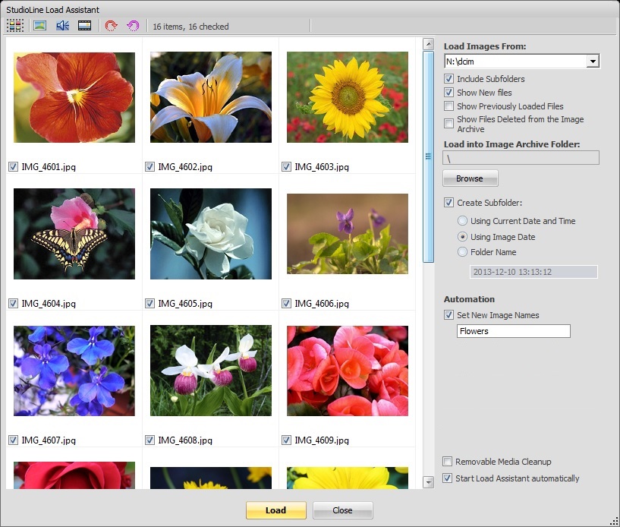Toggle Show New files checkbox

(x=448, y=93)
